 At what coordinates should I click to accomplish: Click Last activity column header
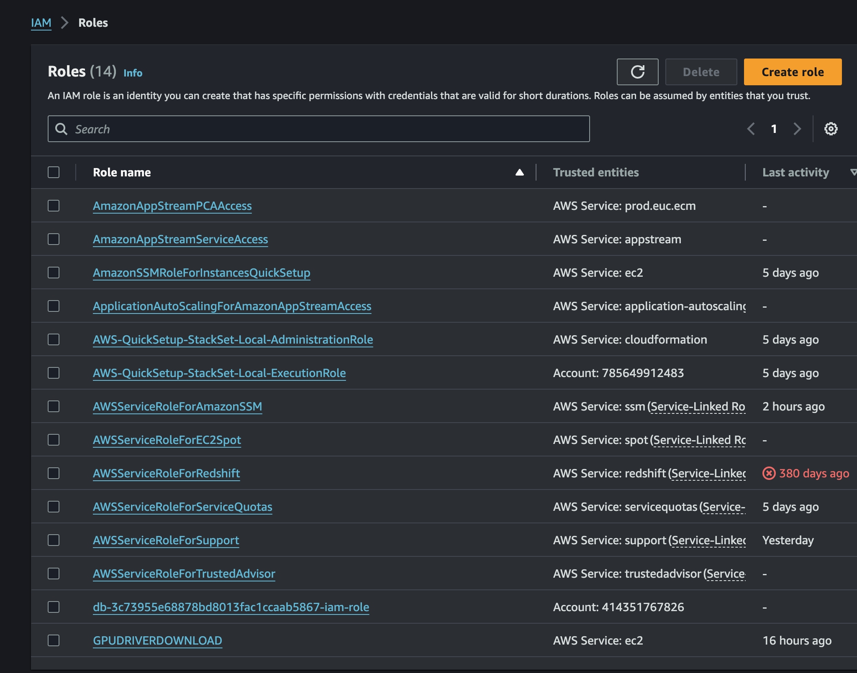(x=795, y=172)
